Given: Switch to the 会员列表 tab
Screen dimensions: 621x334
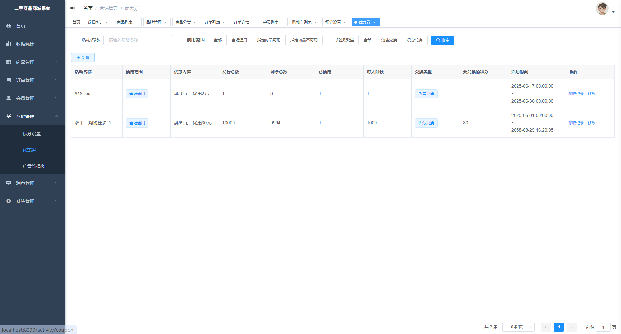Looking at the screenshot, I should tap(271, 22).
